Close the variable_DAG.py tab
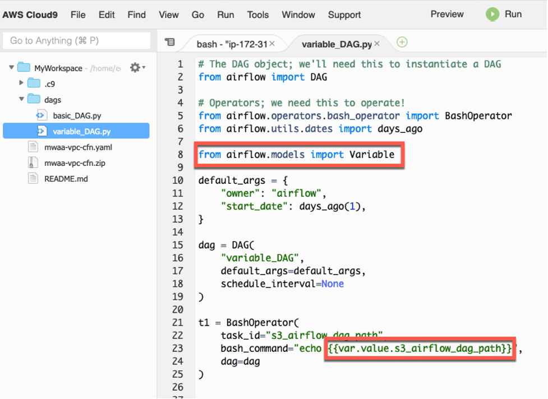Viewport: 548px width, 399px height. tap(377, 43)
